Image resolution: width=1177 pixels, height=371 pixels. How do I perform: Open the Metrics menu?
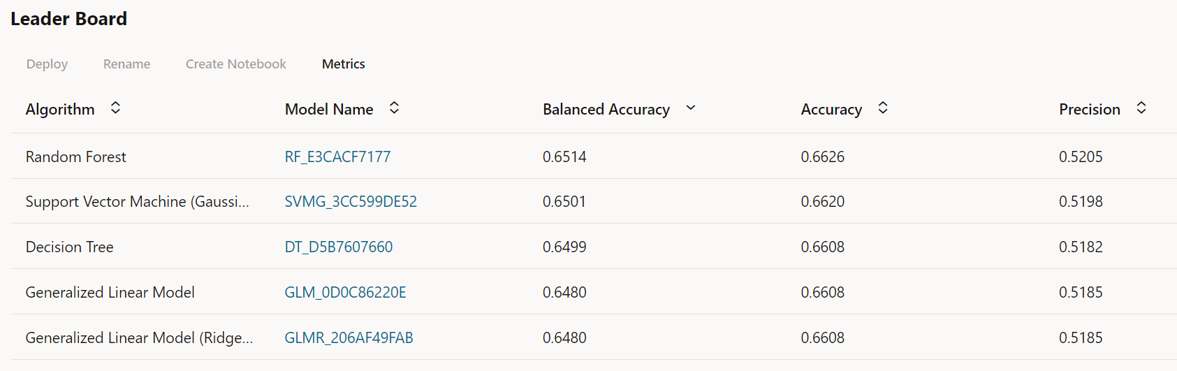343,64
